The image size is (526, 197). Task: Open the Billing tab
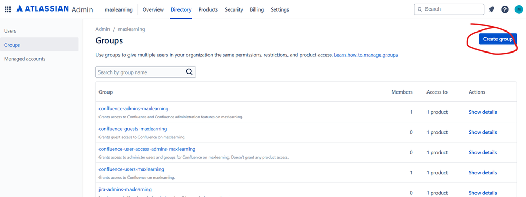tap(256, 9)
